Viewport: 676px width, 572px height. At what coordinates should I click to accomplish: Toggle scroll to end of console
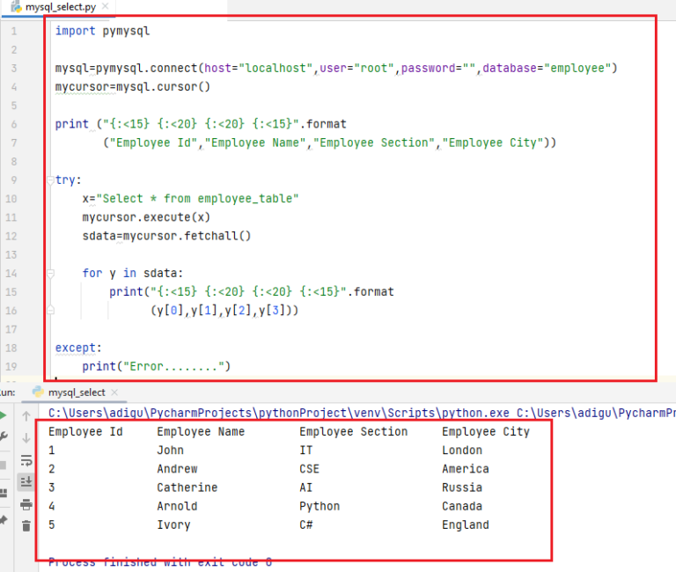(x=26, y=481)
